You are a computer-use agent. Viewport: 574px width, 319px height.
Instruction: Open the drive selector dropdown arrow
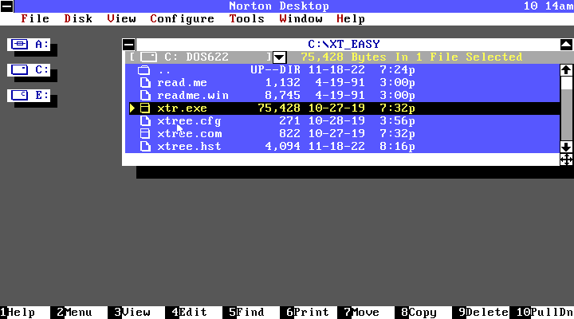point(279,57)
